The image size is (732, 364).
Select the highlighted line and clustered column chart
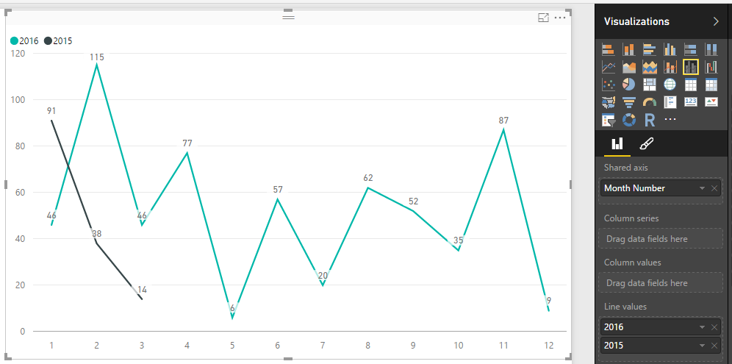tap(690, 68)
